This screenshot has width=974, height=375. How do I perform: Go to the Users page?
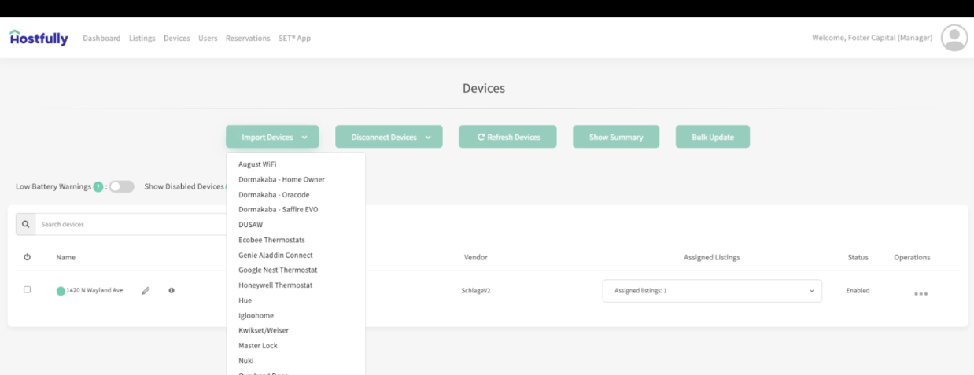pyautogui.click(x=208, y=39)
